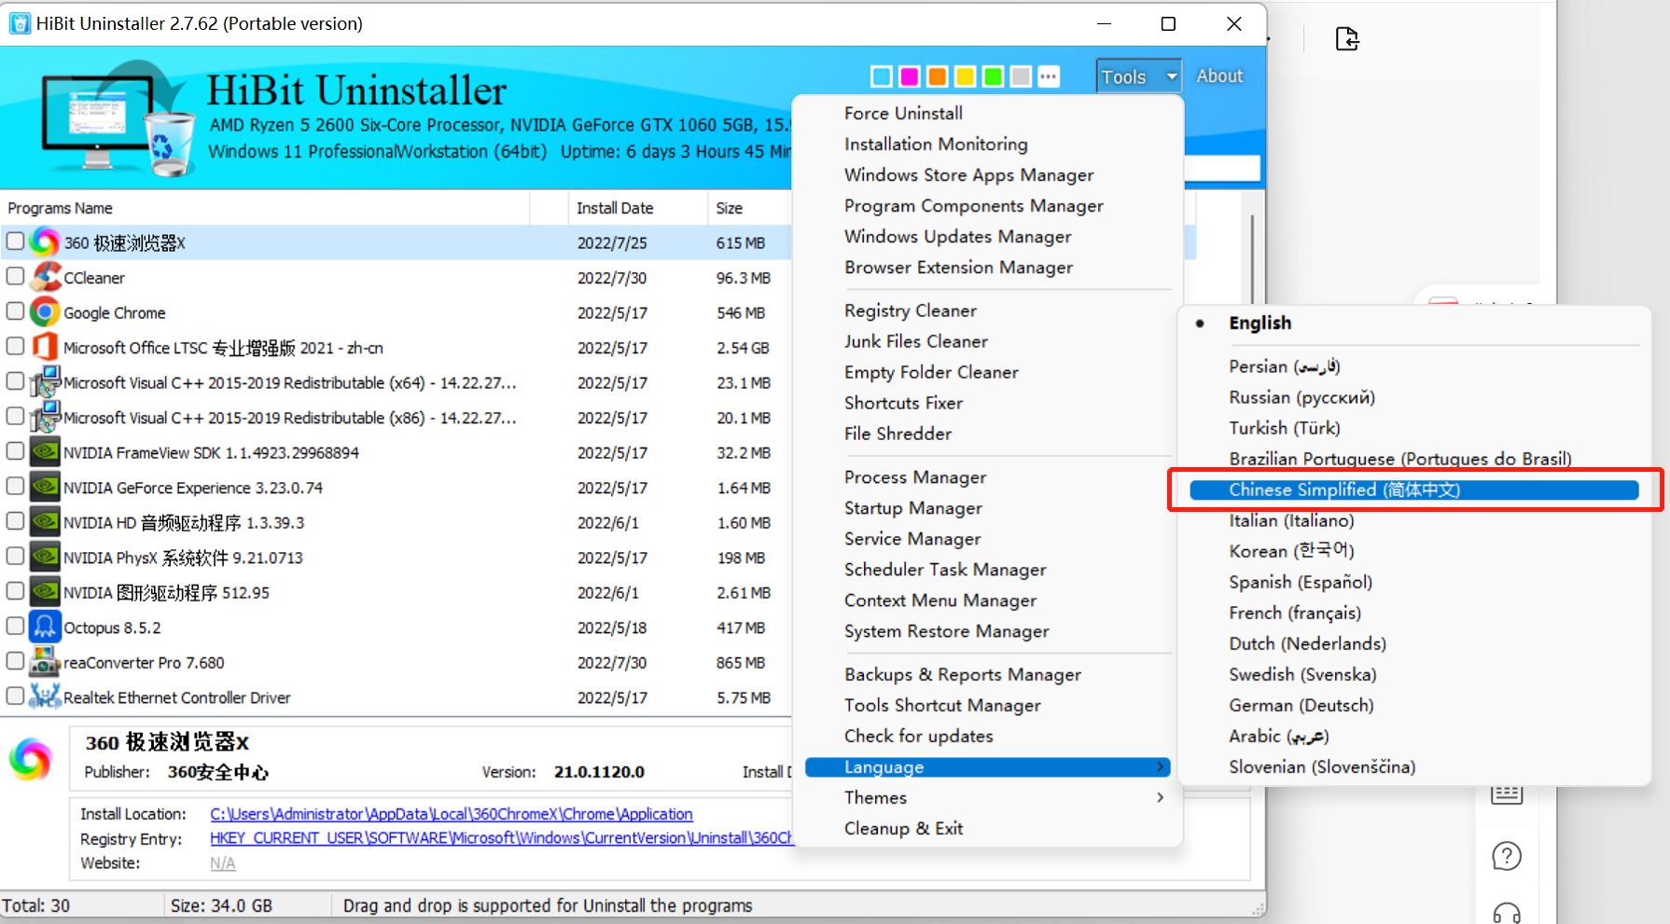This screenshot has height=924, width=1670.
Task: Click the list panel icon on right sidebar
Action: point(1508,792)
